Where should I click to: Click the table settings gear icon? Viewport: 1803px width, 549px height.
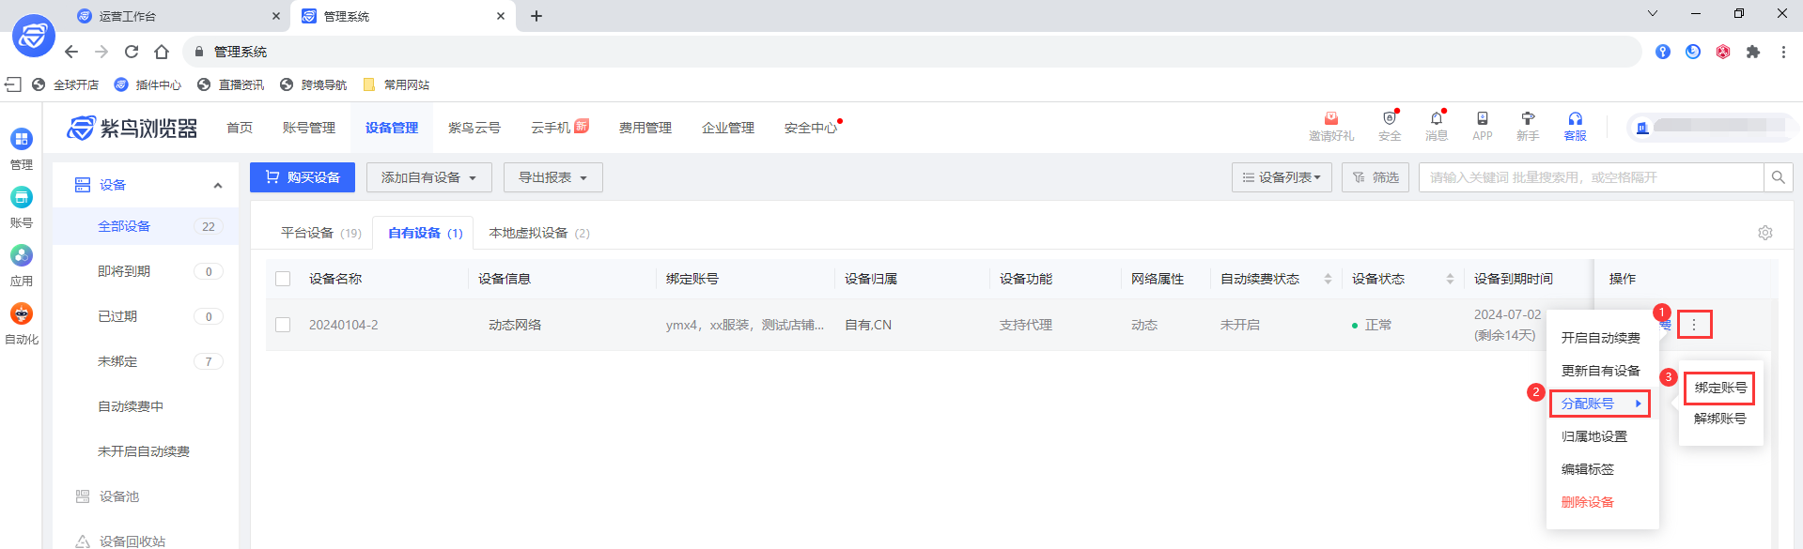coord(1765,233)
